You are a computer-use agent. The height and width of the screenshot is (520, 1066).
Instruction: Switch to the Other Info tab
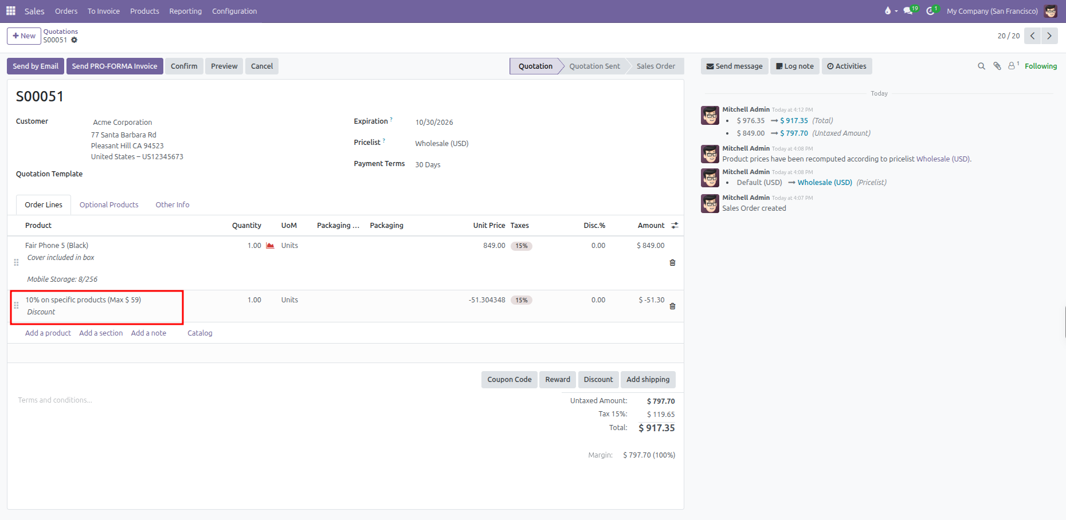click(x=173, y=205)
